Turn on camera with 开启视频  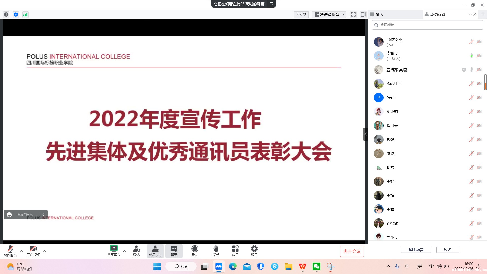click(33, 251)
